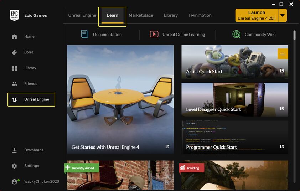The height and width of the screenshot is (191, 300).
Task: Open the Twinmotion tab
Action: tap(200, 15)
